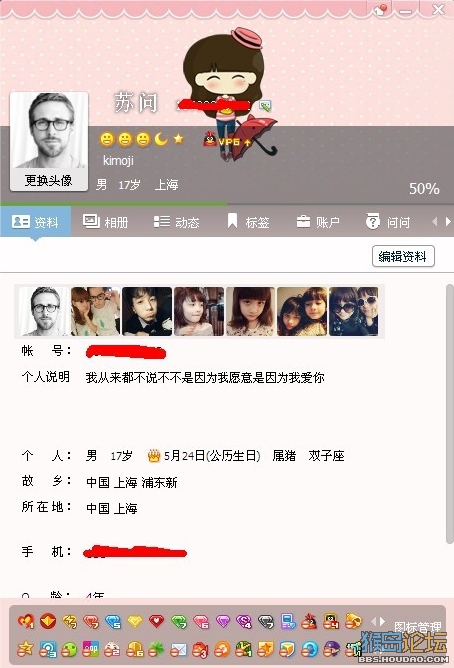Click the blue diamond level 5 badge
Screen dimensions: 454x668
coord(113,622)
